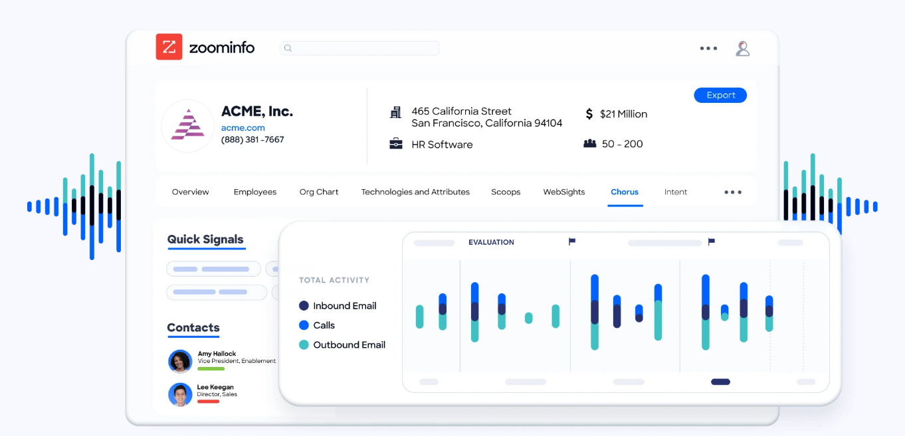Viewport: 905px width, 436px height.
Task: Click the briefcase industry icon
Action: coord(396,144)
